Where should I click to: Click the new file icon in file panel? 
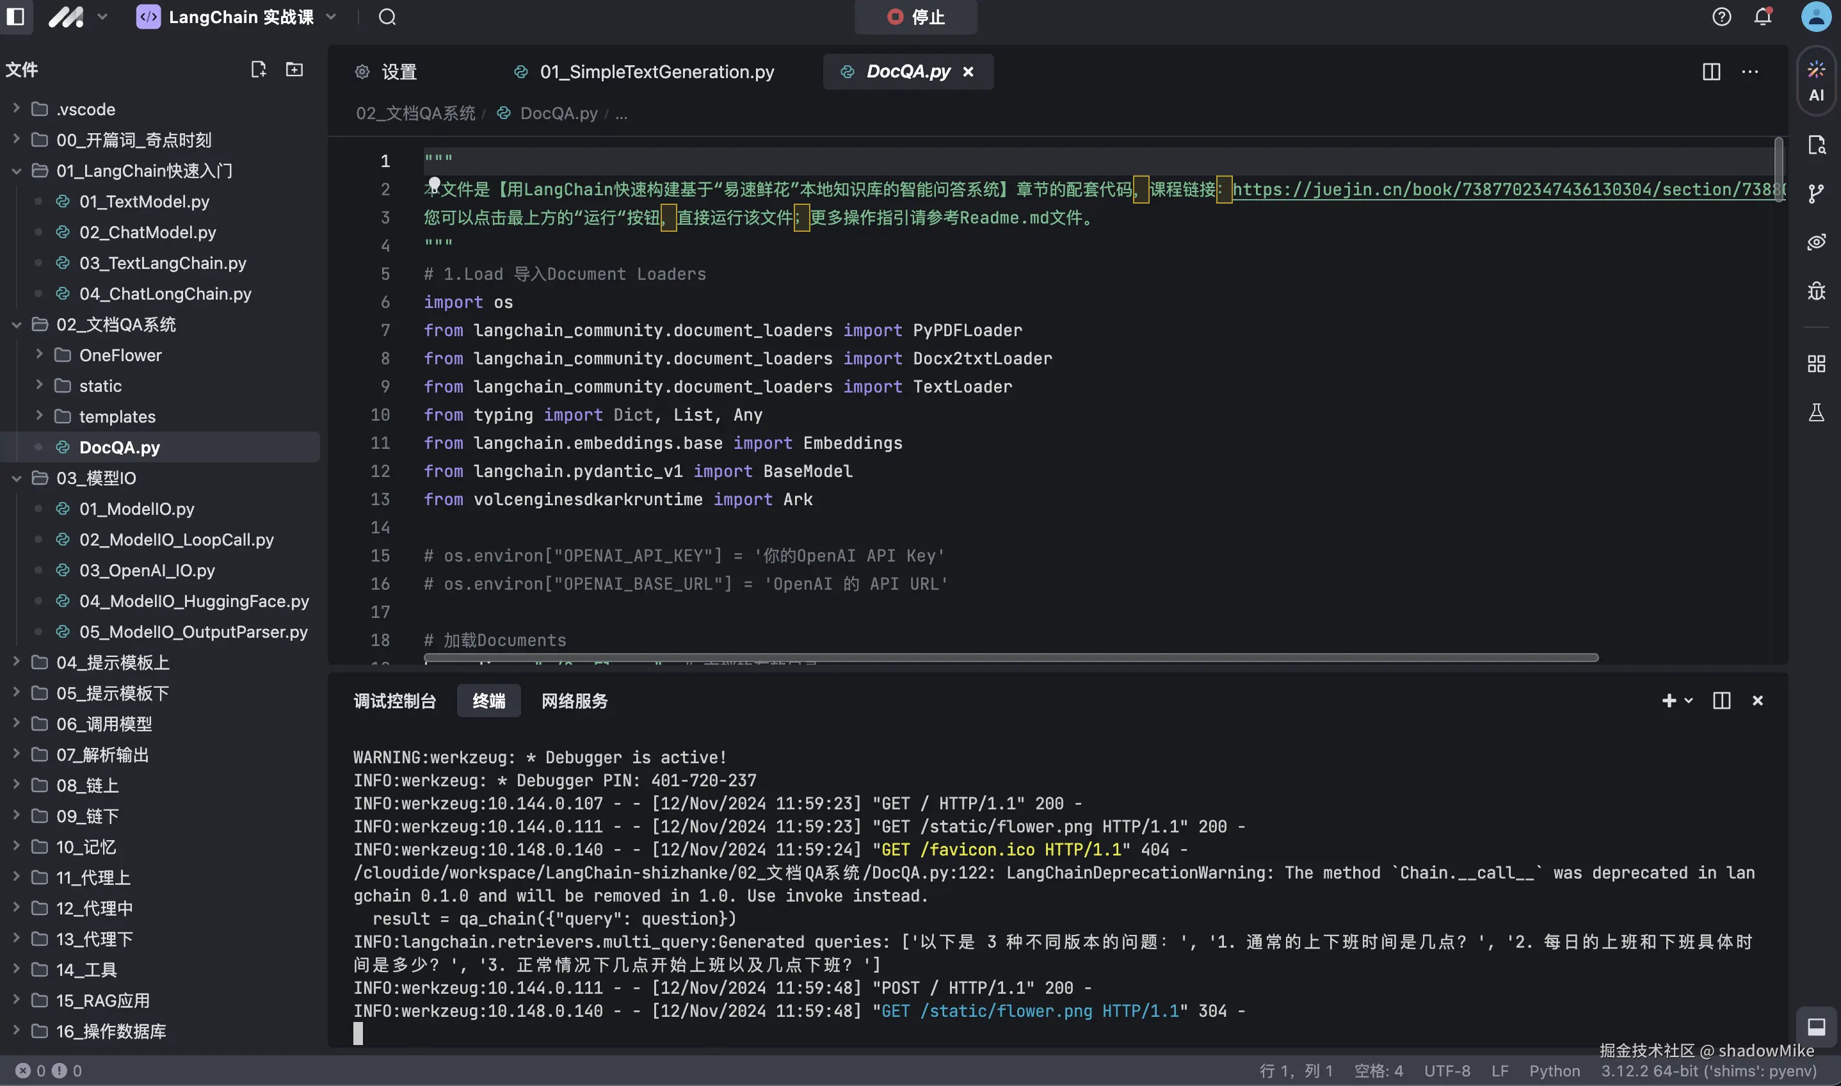click(258, 70)
